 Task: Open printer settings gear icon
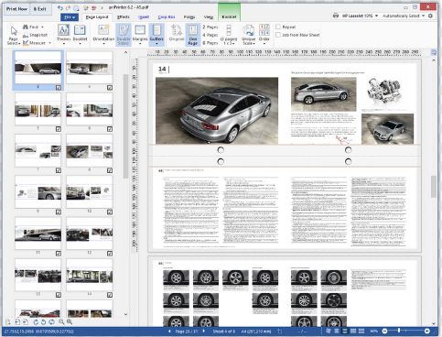(x=430, y=16)
